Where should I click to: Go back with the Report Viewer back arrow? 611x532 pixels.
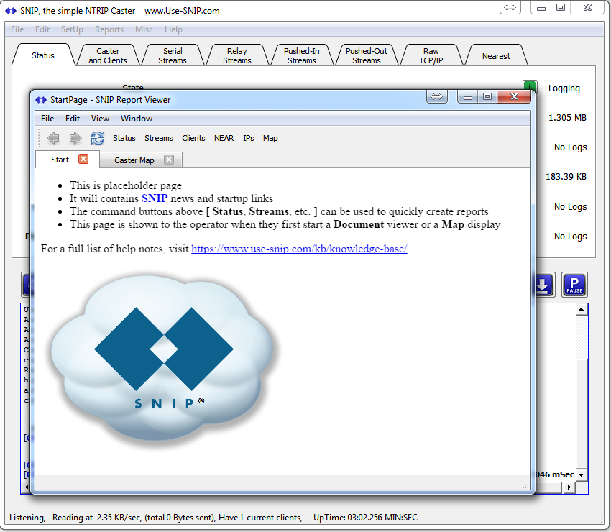(53, 138)
